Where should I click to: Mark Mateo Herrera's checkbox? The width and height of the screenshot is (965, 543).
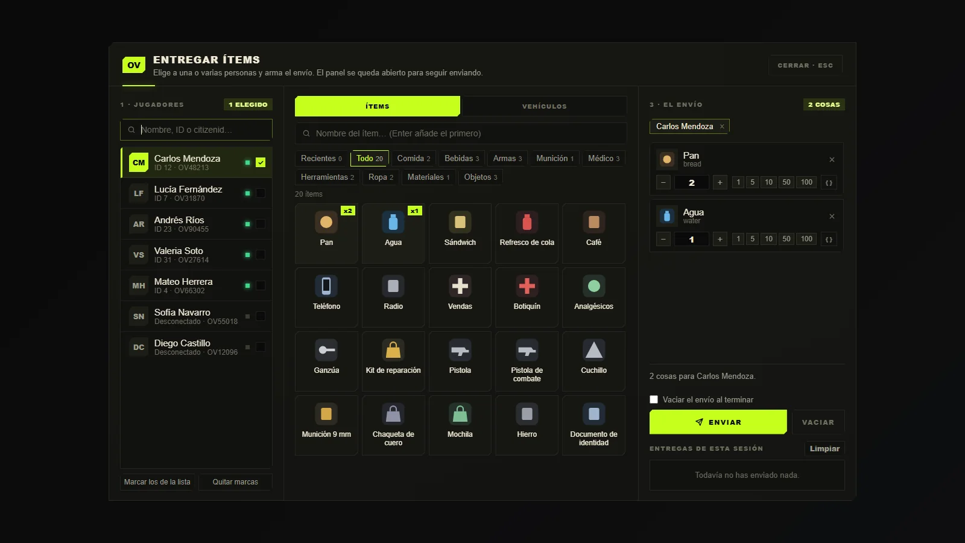point(261,285)
